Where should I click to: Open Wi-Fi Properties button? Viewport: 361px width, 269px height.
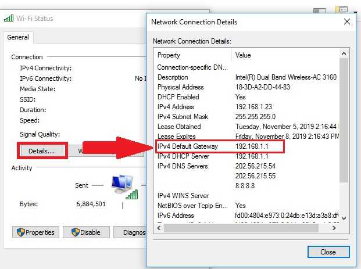(35, 232)
